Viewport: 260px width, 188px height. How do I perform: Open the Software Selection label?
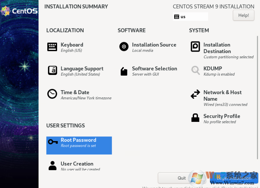click(x=154, y=69)
